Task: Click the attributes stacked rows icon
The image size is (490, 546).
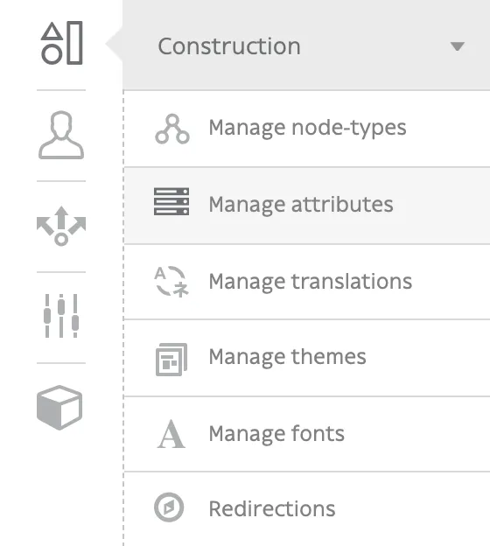Action: pos(171,201)
